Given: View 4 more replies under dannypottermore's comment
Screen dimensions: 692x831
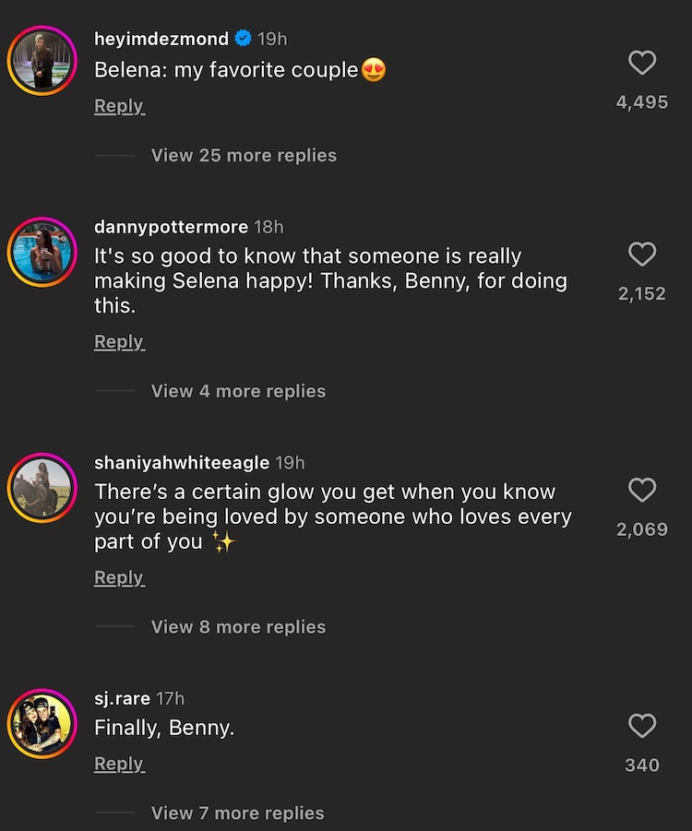Looking at the screenshot, I should tap(238, 391).
